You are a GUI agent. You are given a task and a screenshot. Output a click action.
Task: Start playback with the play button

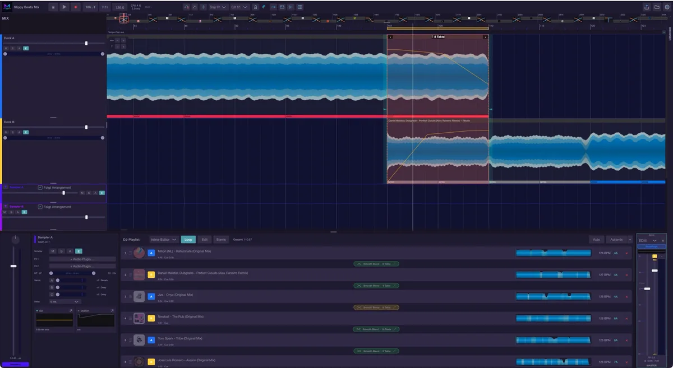pyautogui.click(x=64, y=7)
